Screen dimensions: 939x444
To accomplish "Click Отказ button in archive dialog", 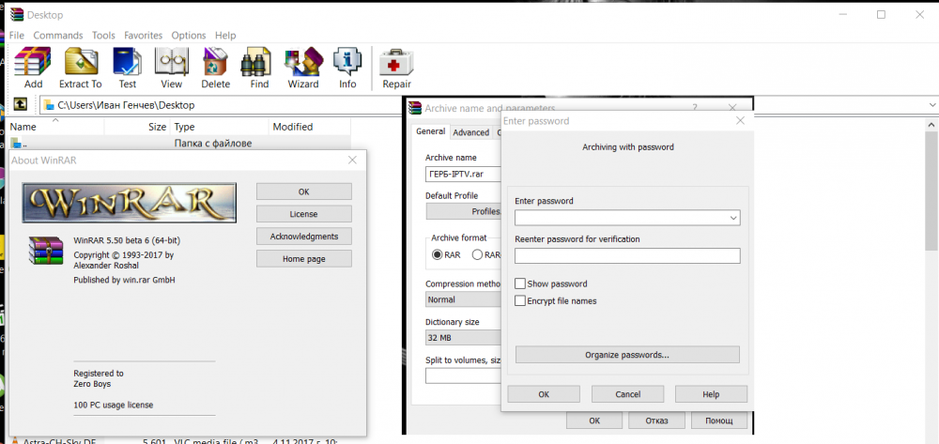I will pyautogui.click(x=656, y=421).
